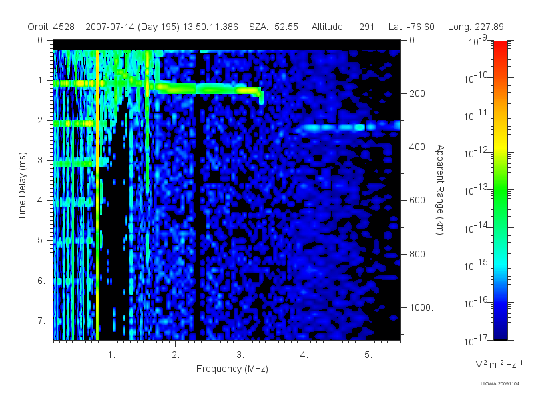Image resolution: width=534 pixels, height=400 pixels.
Task: Click the '7.' time delay tick label
Action: pos(41,321)
